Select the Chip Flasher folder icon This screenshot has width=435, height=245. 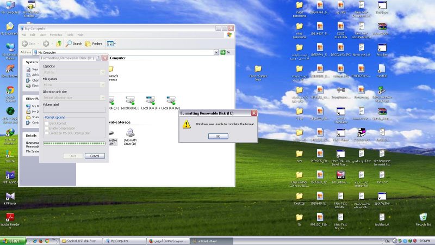(x=299, y=179)
